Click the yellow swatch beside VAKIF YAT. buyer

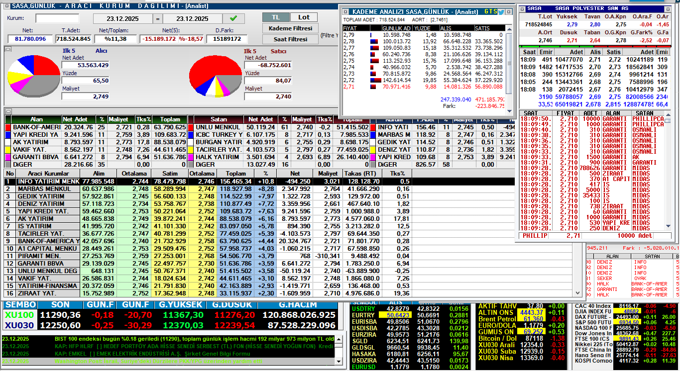pos(8,149)
